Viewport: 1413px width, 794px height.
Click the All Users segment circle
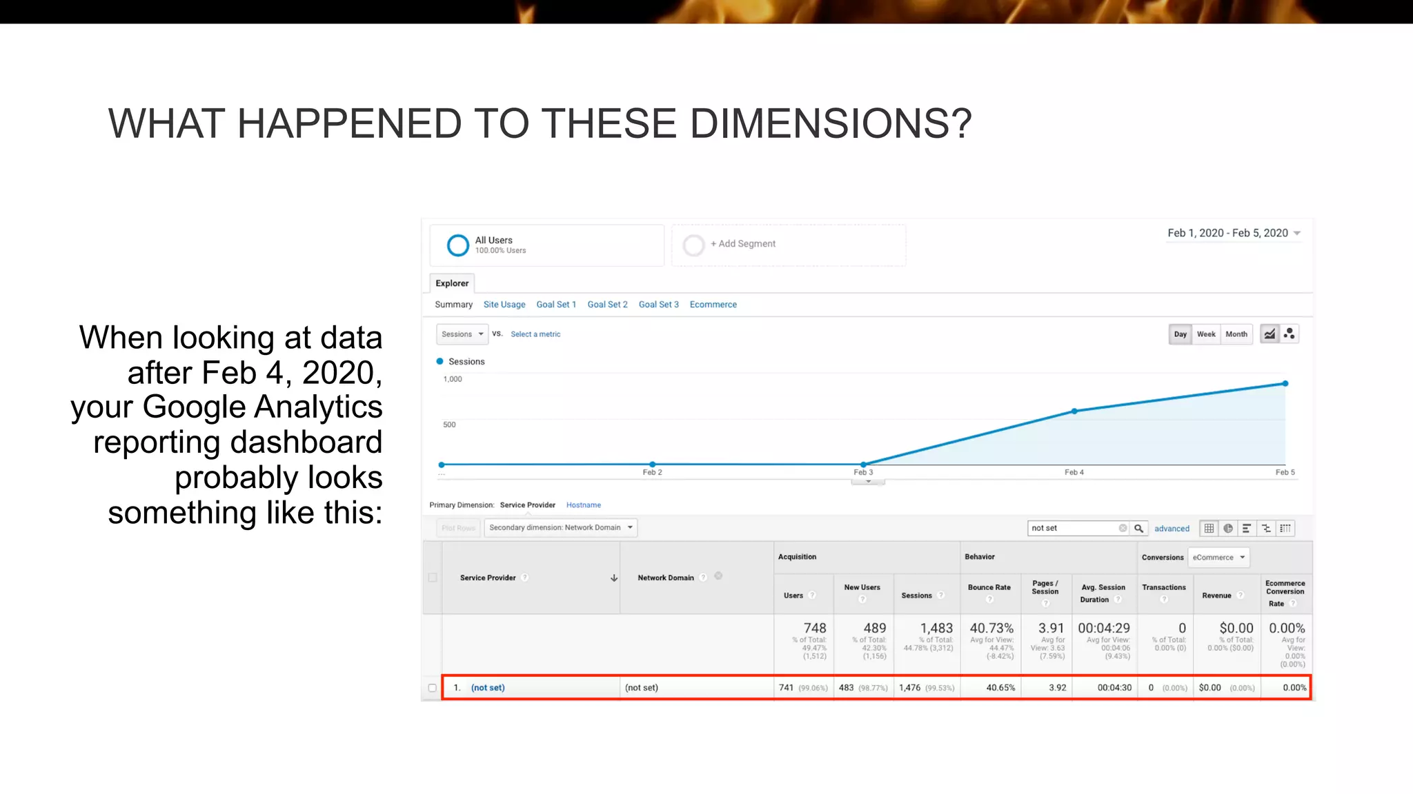point(458,245)
